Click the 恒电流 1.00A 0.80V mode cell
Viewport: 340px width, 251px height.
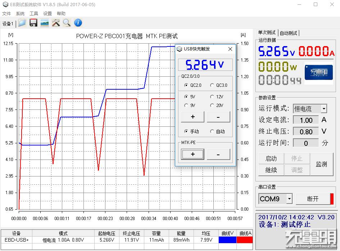tap(63, 240)
